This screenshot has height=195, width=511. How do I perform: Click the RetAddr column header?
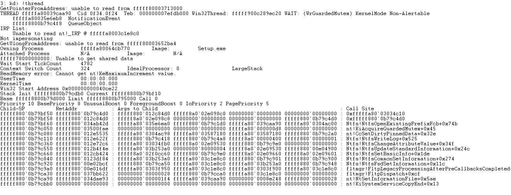[66, 109]
